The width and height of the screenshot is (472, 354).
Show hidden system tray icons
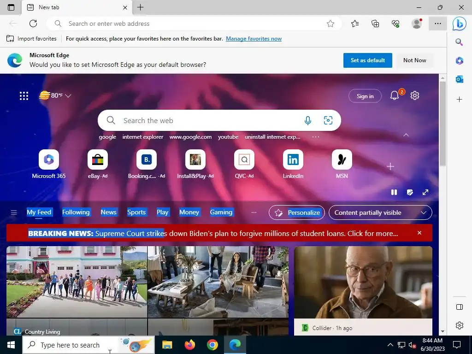coord(390,345)
